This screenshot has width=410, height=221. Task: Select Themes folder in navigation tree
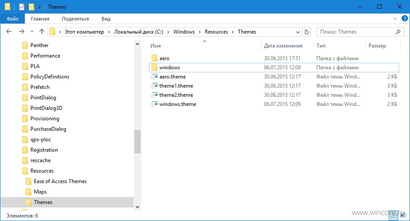coord(67,202)
